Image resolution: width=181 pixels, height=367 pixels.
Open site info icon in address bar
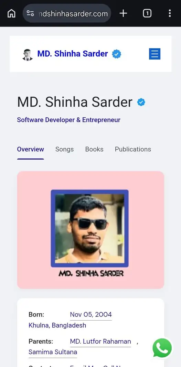tap(30, 13)
